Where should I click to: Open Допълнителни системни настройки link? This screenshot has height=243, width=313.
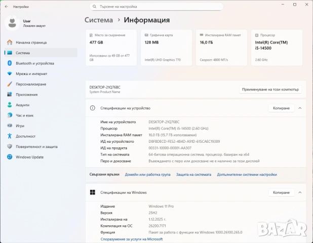point(247,174)
